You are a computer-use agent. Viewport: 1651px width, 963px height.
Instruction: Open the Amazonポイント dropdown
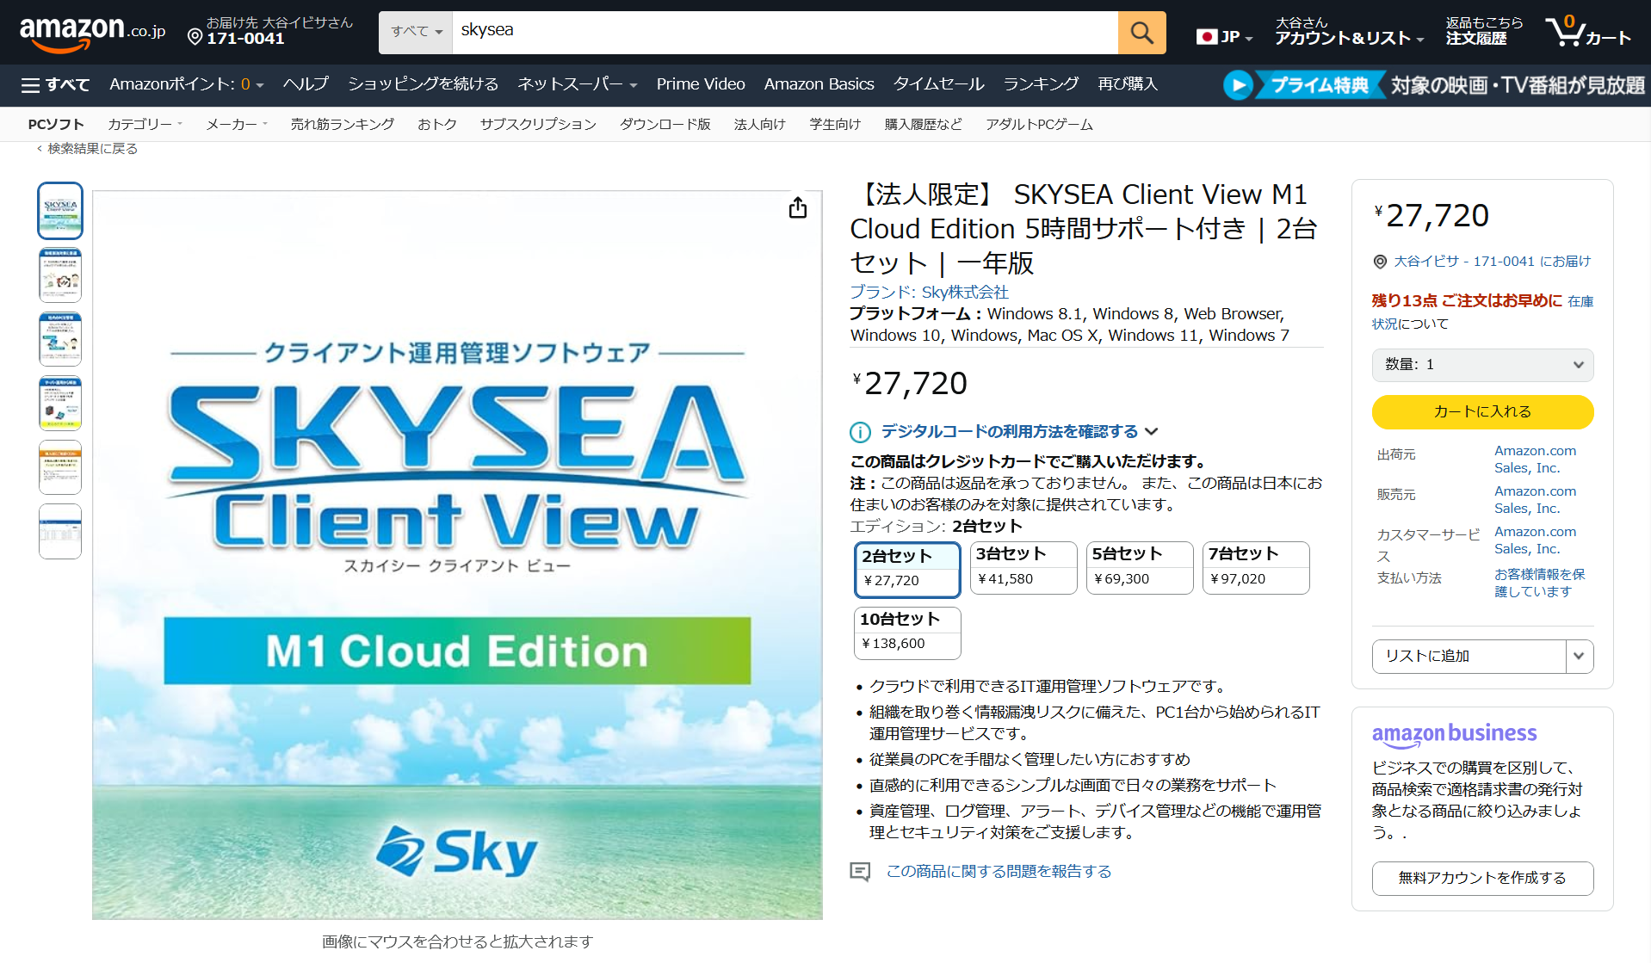coord(187,84)
